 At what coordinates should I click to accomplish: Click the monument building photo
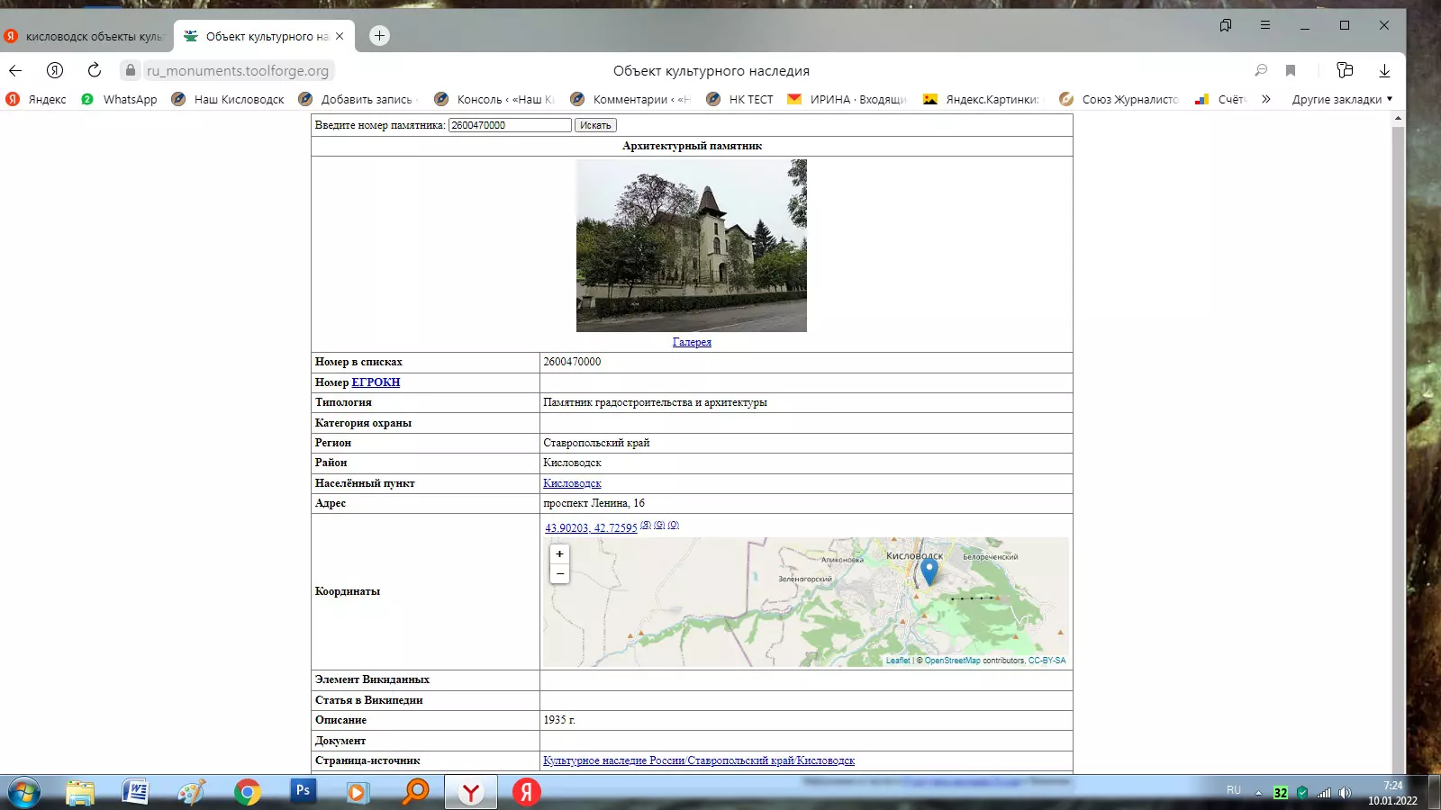pyautogui.click(x=692, y=246)
